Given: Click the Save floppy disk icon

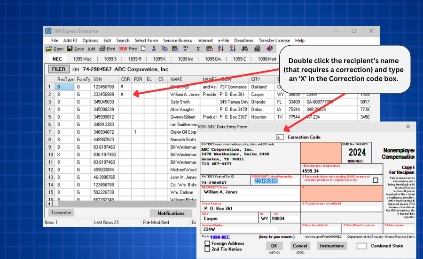Looking at the screenshot, I should coord(70,49).
